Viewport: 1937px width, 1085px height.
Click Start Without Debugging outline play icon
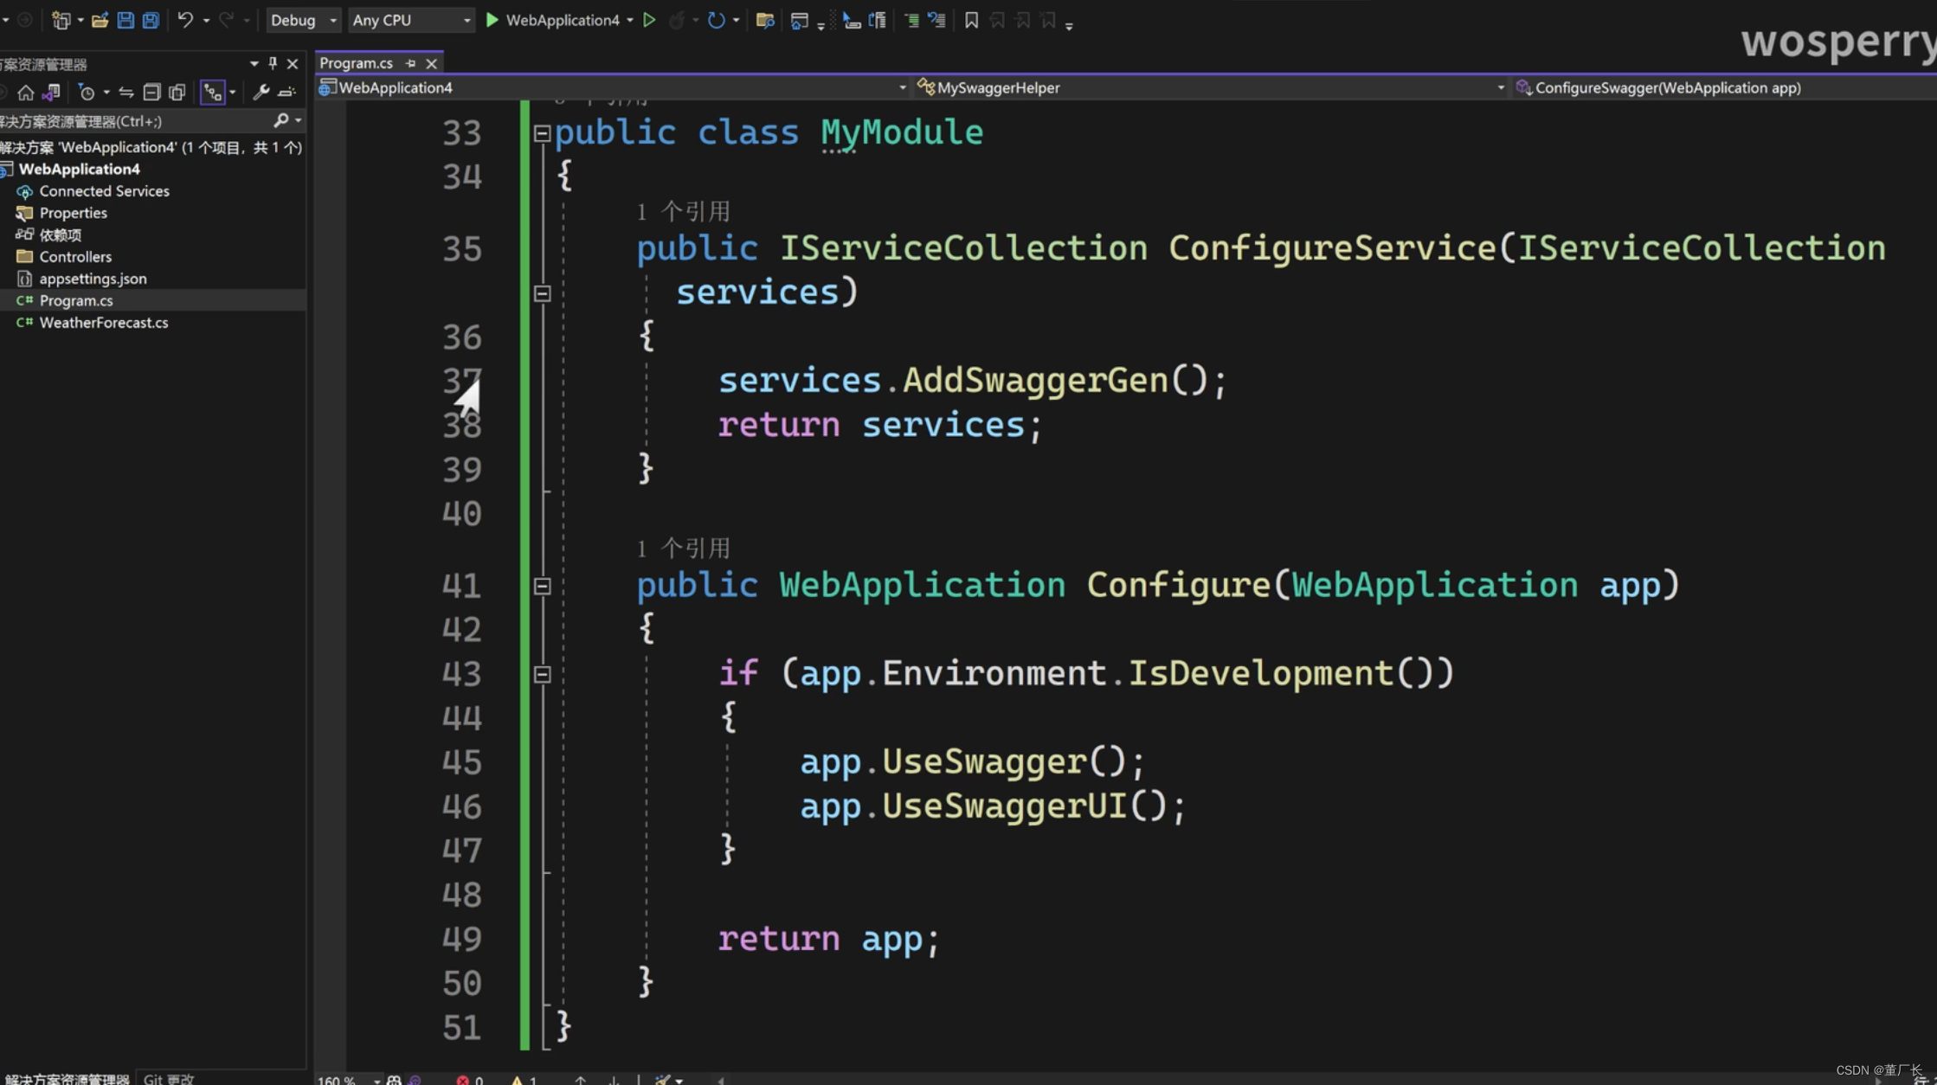pos(649,20)
